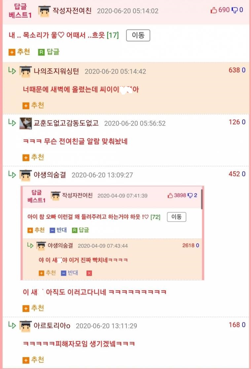Recommend the 아직도 이러고다니네 comment
The height and width of the screenshot is (369, 251).
pyautogui.click(x=33, y=308)
